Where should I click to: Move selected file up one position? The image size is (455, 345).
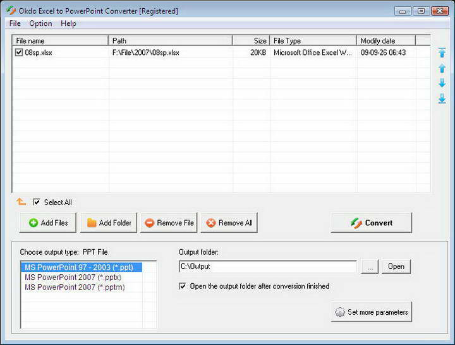click(442, 68)
